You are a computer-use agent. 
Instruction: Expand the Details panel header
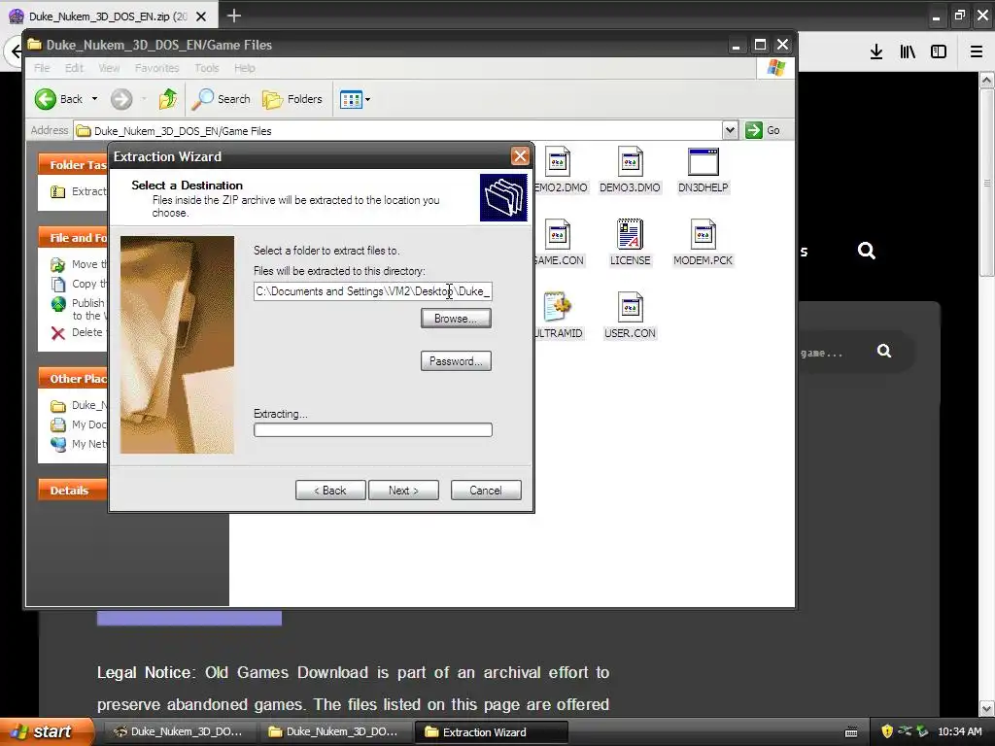(73, 491)
